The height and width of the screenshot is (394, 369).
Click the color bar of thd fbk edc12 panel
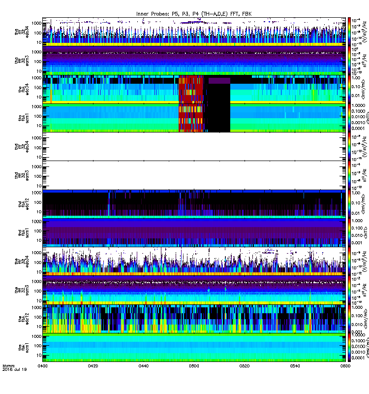(x=349, y=204)
